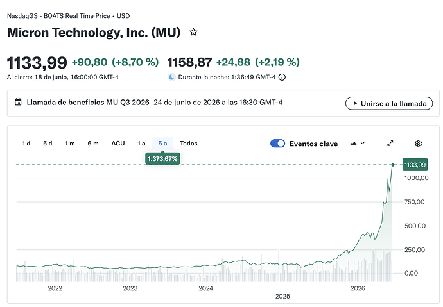443x307 pixels.
Task: Select the 1 d time range
Action: click(x=26, y=144)
